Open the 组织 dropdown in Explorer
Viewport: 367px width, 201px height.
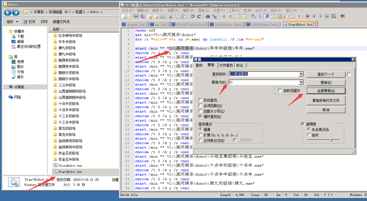pyautogui.click(x=12, y=22)
